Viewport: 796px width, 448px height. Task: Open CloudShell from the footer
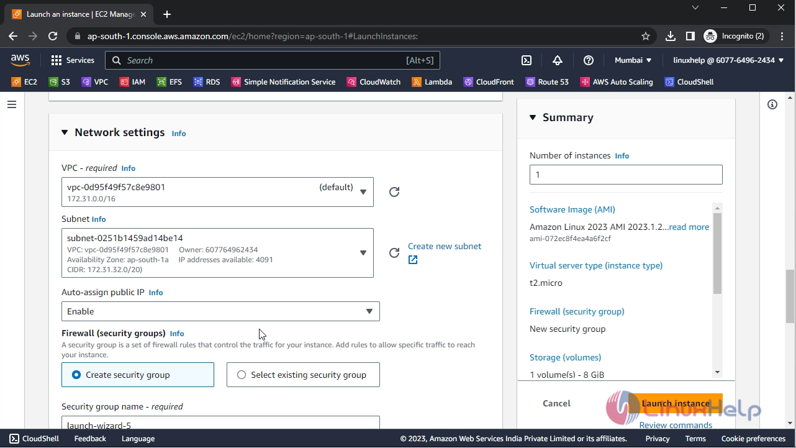(34, 439)
